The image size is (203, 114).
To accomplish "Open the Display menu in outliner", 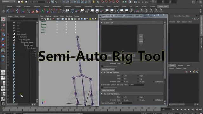I will [10, 16].
